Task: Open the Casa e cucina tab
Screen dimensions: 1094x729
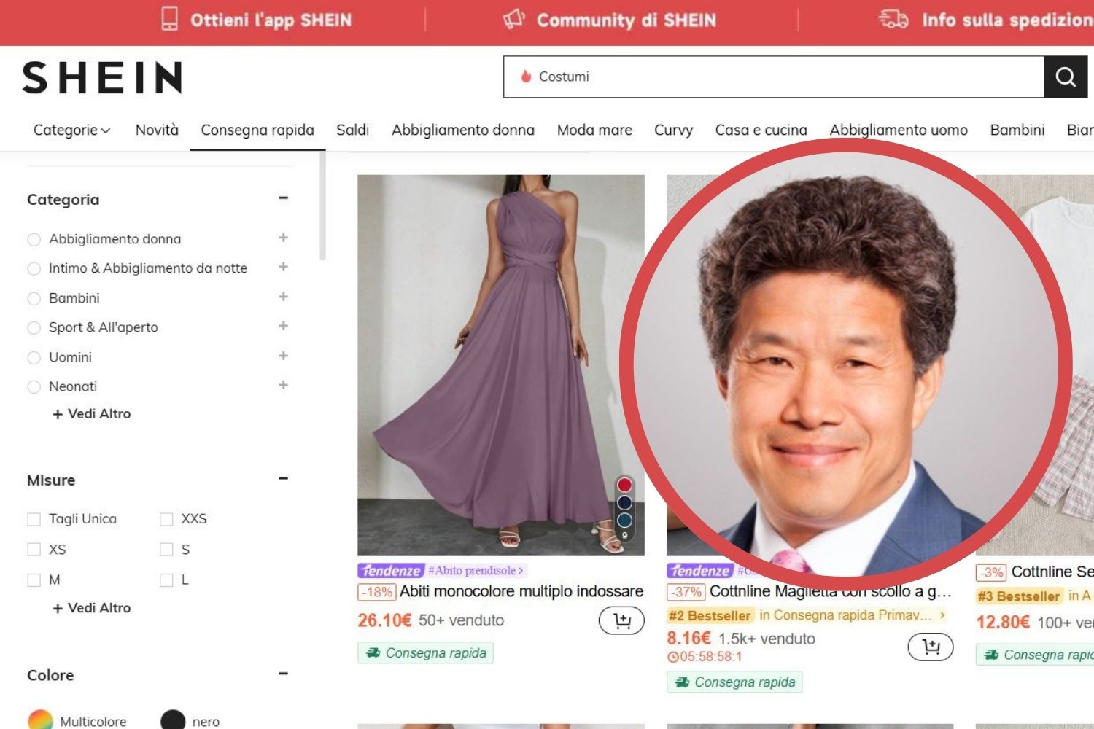Action: 761,130
